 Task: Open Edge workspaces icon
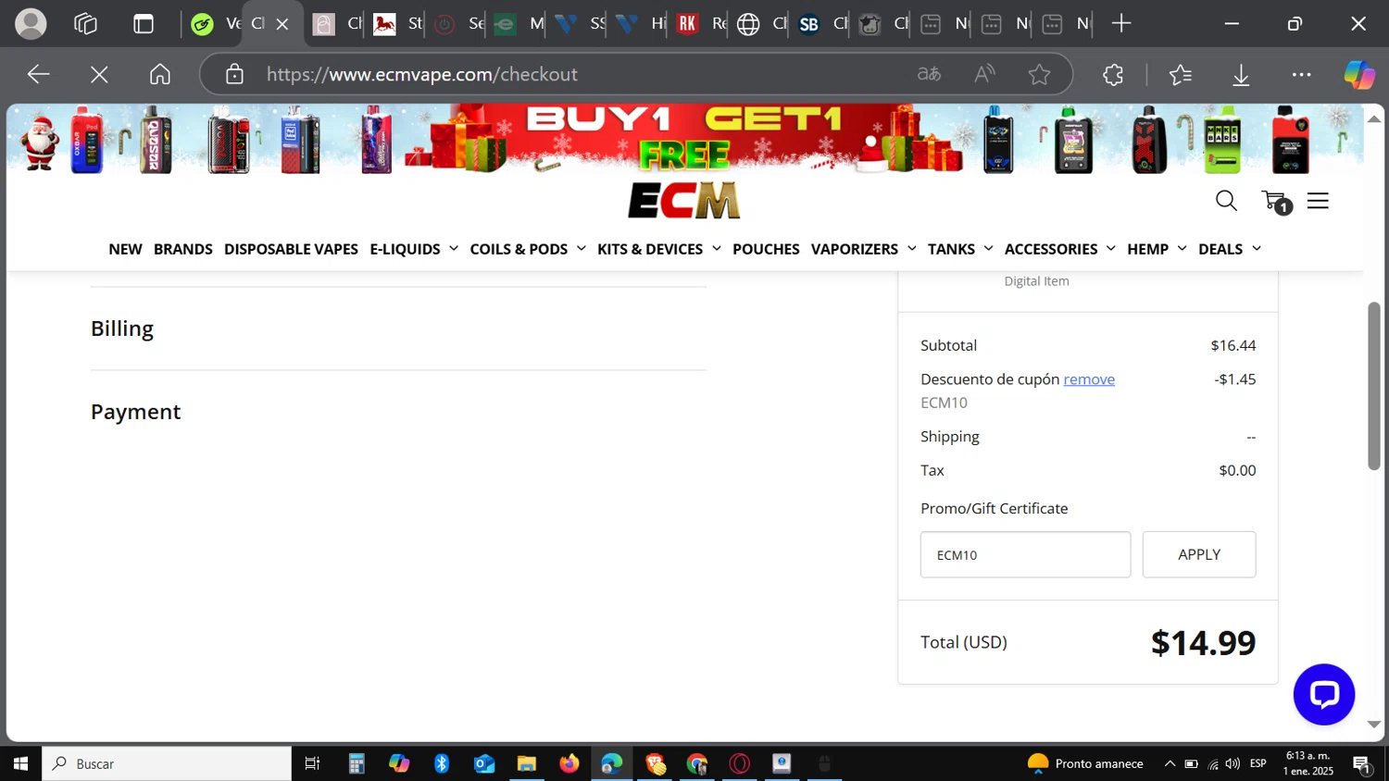[x=85, y=23]
